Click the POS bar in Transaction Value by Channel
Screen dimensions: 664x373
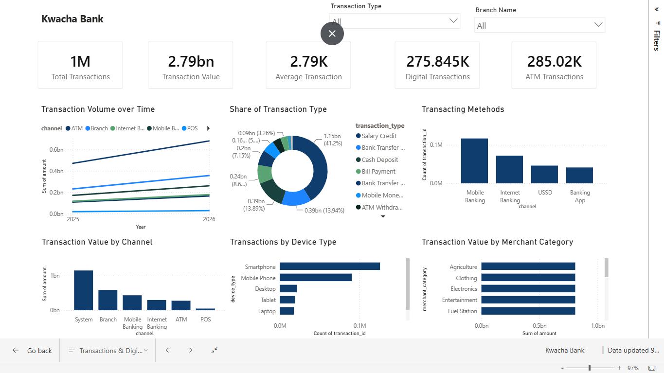[205, 309]
